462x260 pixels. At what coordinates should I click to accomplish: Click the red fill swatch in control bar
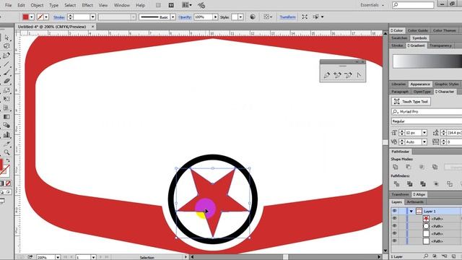[26, 17]
